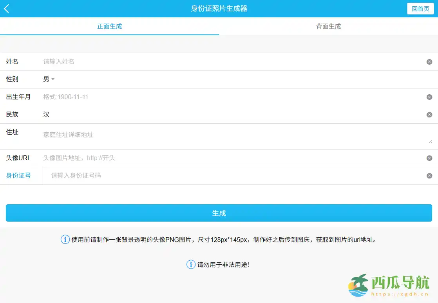Click the 住址 address text area
Viewport: 438px width, 303px height.
pyautogui.click(x=157, y=134)
